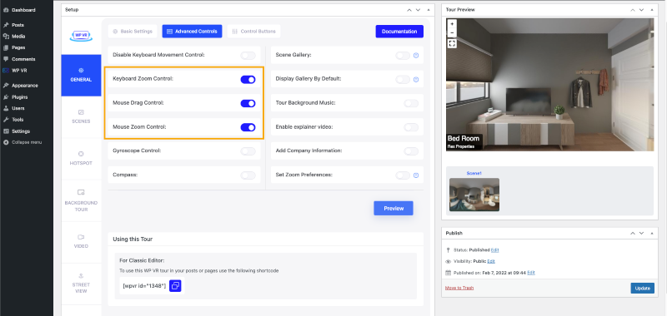Move Setup panel down arrow
Image resolution: width=667 pixels, height=316 pixels.
[419, 9]
